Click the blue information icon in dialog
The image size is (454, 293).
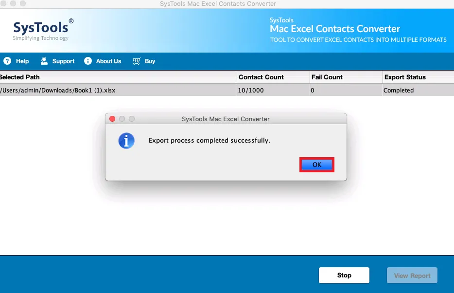[126, 141]
